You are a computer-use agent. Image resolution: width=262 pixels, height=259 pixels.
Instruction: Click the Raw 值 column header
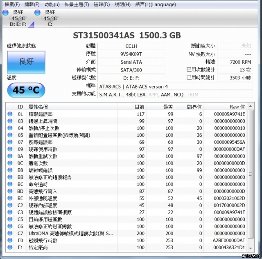pyautogui.click(x=225, y=107)
